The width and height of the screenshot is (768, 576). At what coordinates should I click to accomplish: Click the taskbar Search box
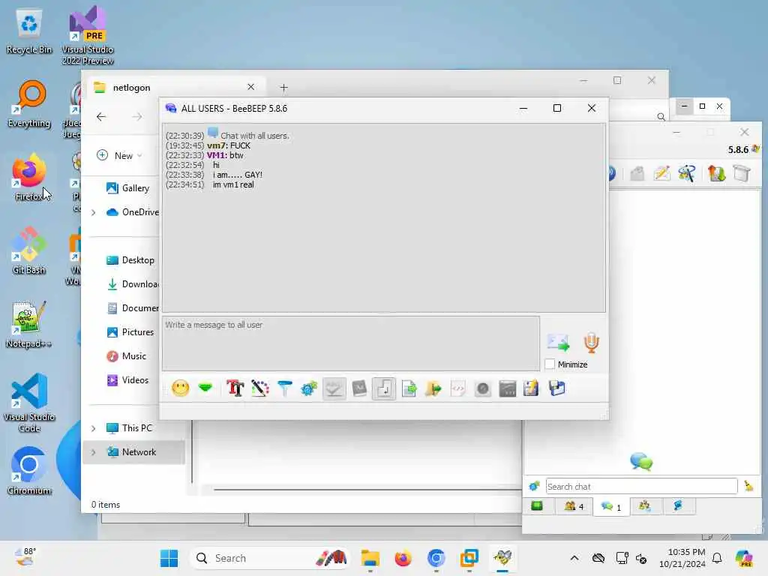coord(269,558)
